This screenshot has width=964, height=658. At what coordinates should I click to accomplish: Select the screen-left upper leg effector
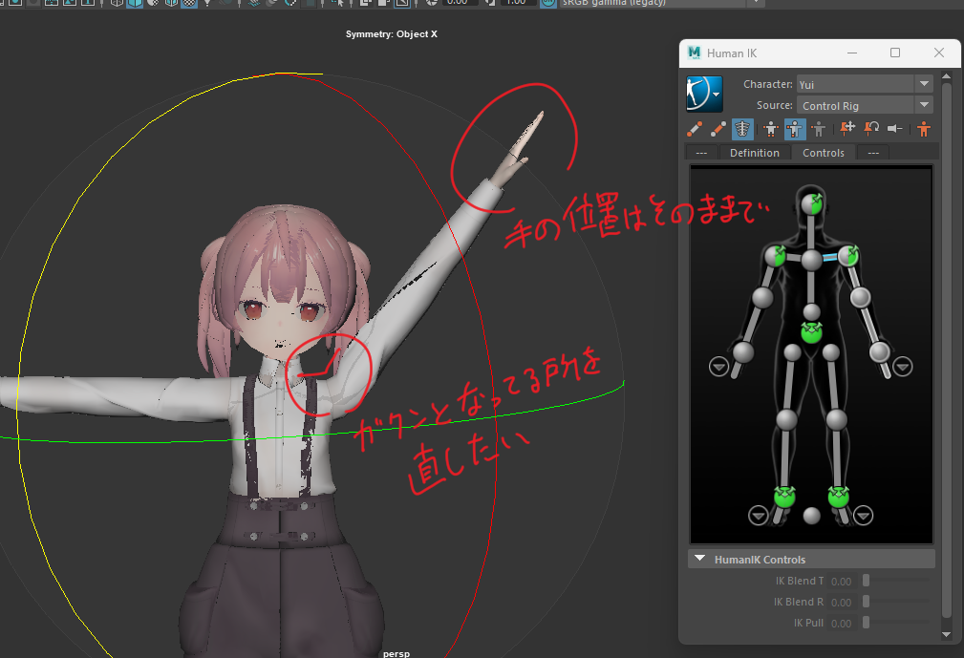(792, 352)
